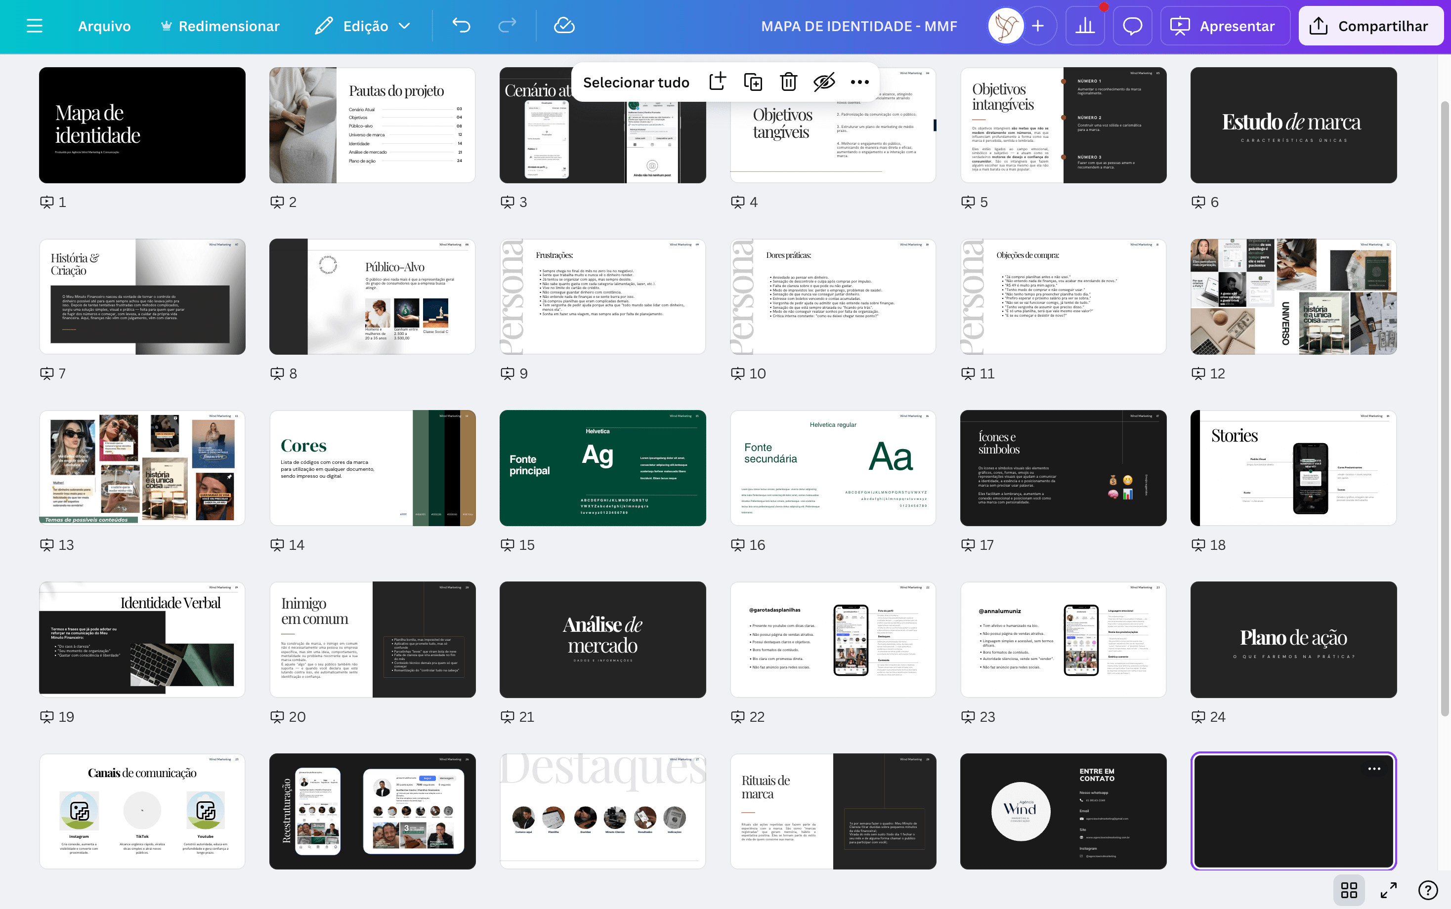Open three-dot menu on selected slide
This screenshot has height=909, width=1451.
point(1374,769)
